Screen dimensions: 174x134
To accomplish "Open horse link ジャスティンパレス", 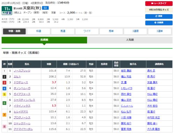I will pos(24,100).
